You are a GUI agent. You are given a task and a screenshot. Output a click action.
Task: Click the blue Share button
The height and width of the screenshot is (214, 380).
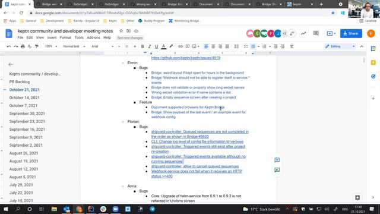pos(351,33)
